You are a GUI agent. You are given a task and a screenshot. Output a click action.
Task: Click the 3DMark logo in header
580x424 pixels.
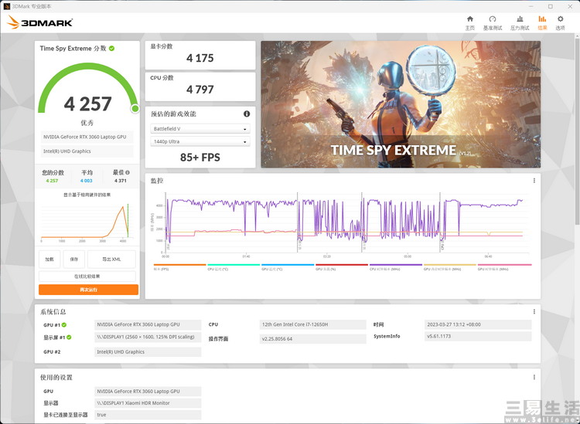coord(40,22)
